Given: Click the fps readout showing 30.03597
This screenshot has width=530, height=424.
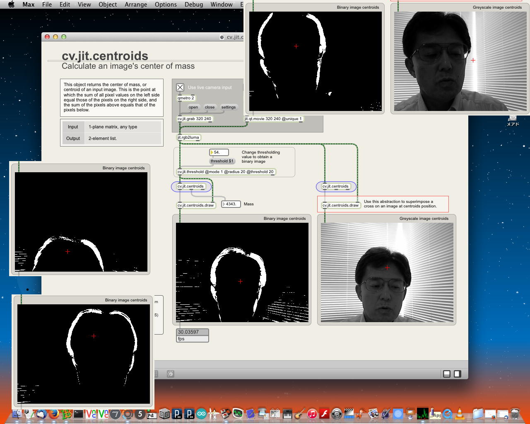Looking at the screenshot, I should click(193, 332).
